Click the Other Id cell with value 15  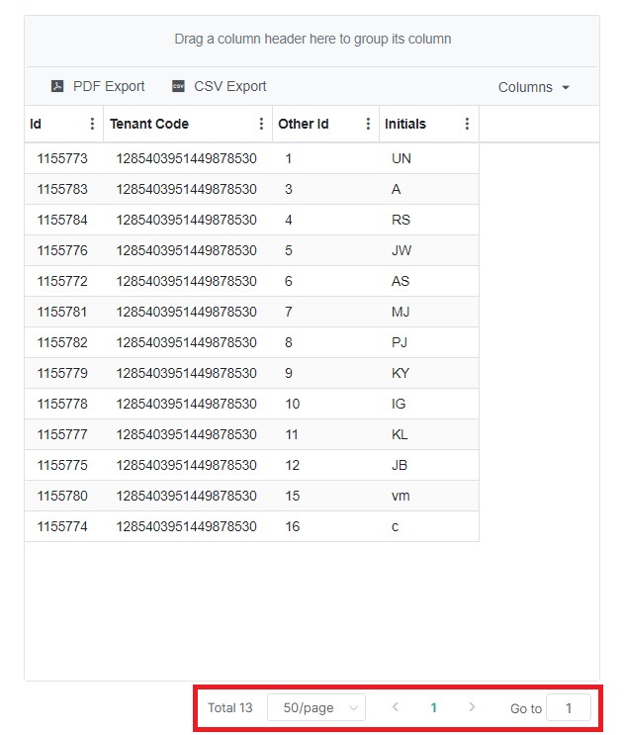pyautogui.click(x=325, y=496)
